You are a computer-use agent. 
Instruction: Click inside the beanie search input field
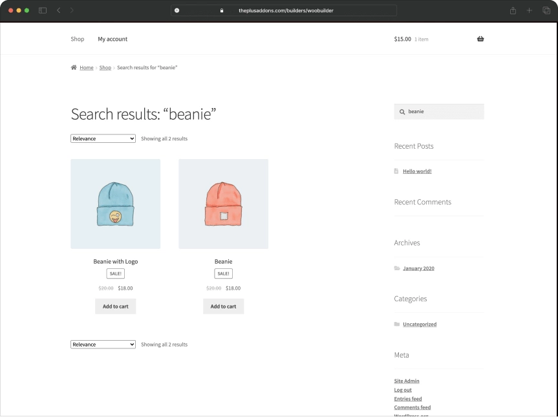coord(440,111)
